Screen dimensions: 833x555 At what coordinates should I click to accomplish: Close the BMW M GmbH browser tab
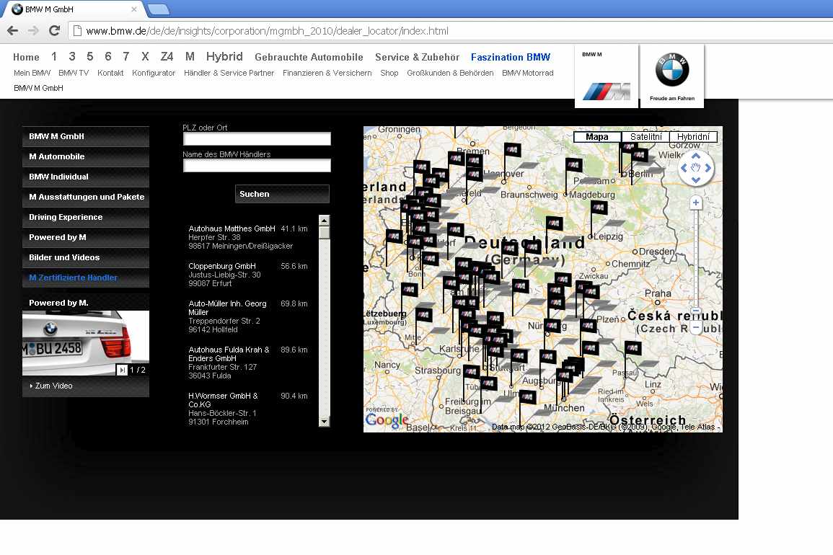(134, 9)
